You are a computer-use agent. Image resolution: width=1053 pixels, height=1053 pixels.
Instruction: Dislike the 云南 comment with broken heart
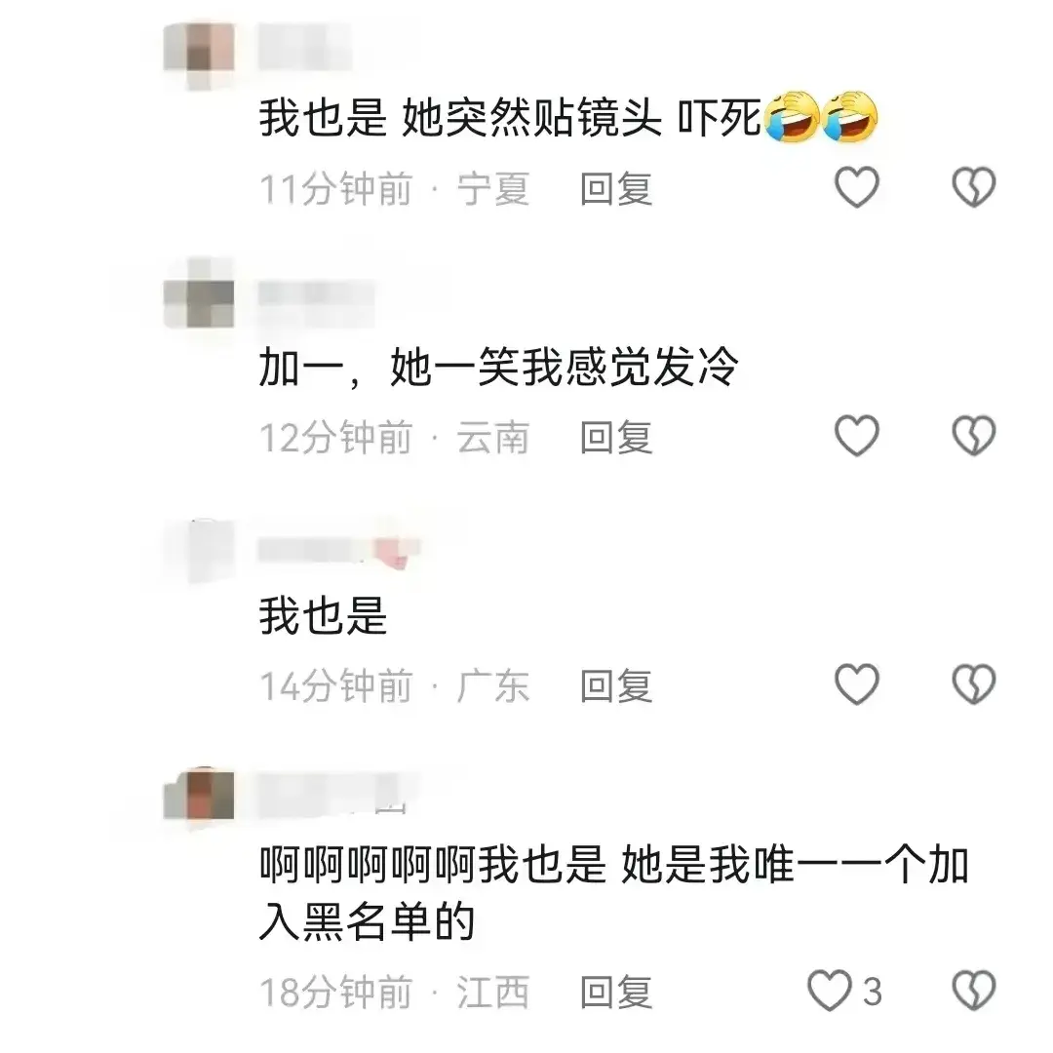pos(974,436)
